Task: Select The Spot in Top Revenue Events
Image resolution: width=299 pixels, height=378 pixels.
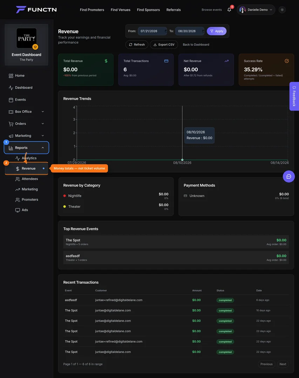Action: point(176,242)
